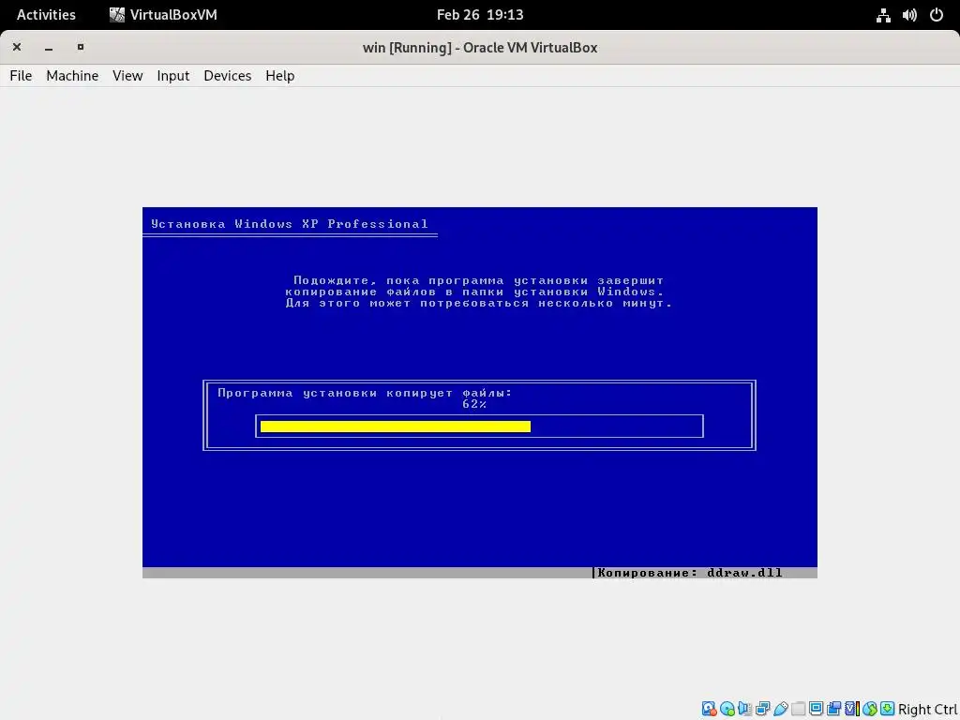This screenshot has height=720, width=960.
Task: Click the 'Программа установки копирует файлы:' label
Action: pyautogui.click(x=365, y=393)
